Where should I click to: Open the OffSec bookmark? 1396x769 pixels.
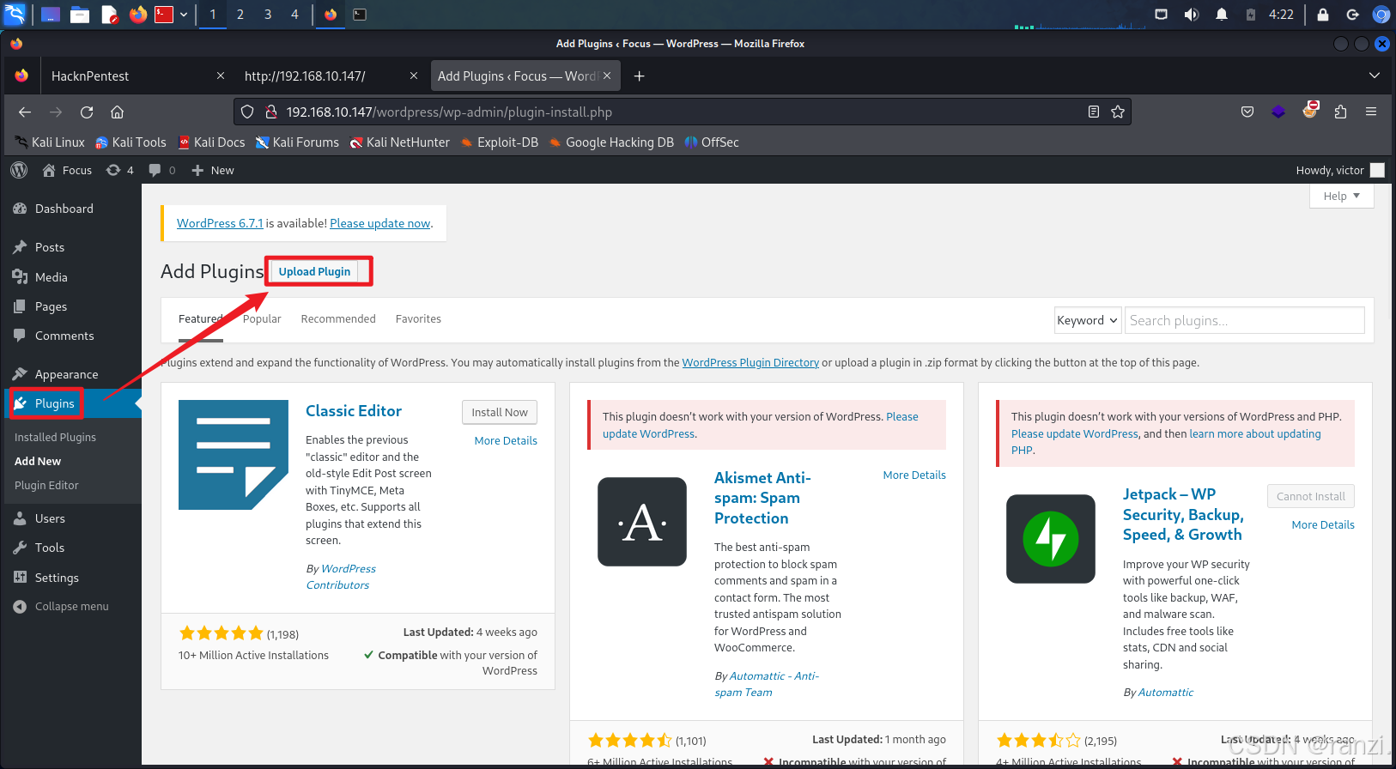pos(712,142)
